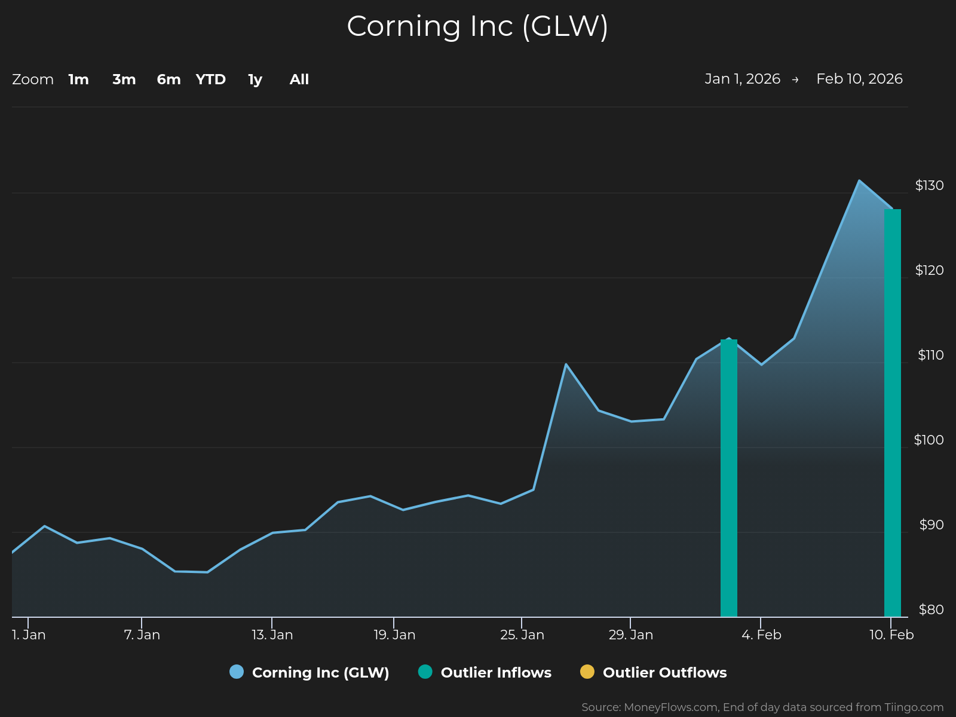The width and height of the screenshot is (956, 717).
Task: Click the chart title Corning Inc (GLW)
Action: coord(477,26)
